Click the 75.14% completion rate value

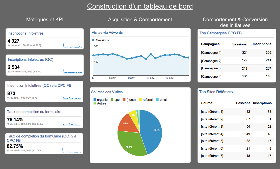(x=15, y=120)
